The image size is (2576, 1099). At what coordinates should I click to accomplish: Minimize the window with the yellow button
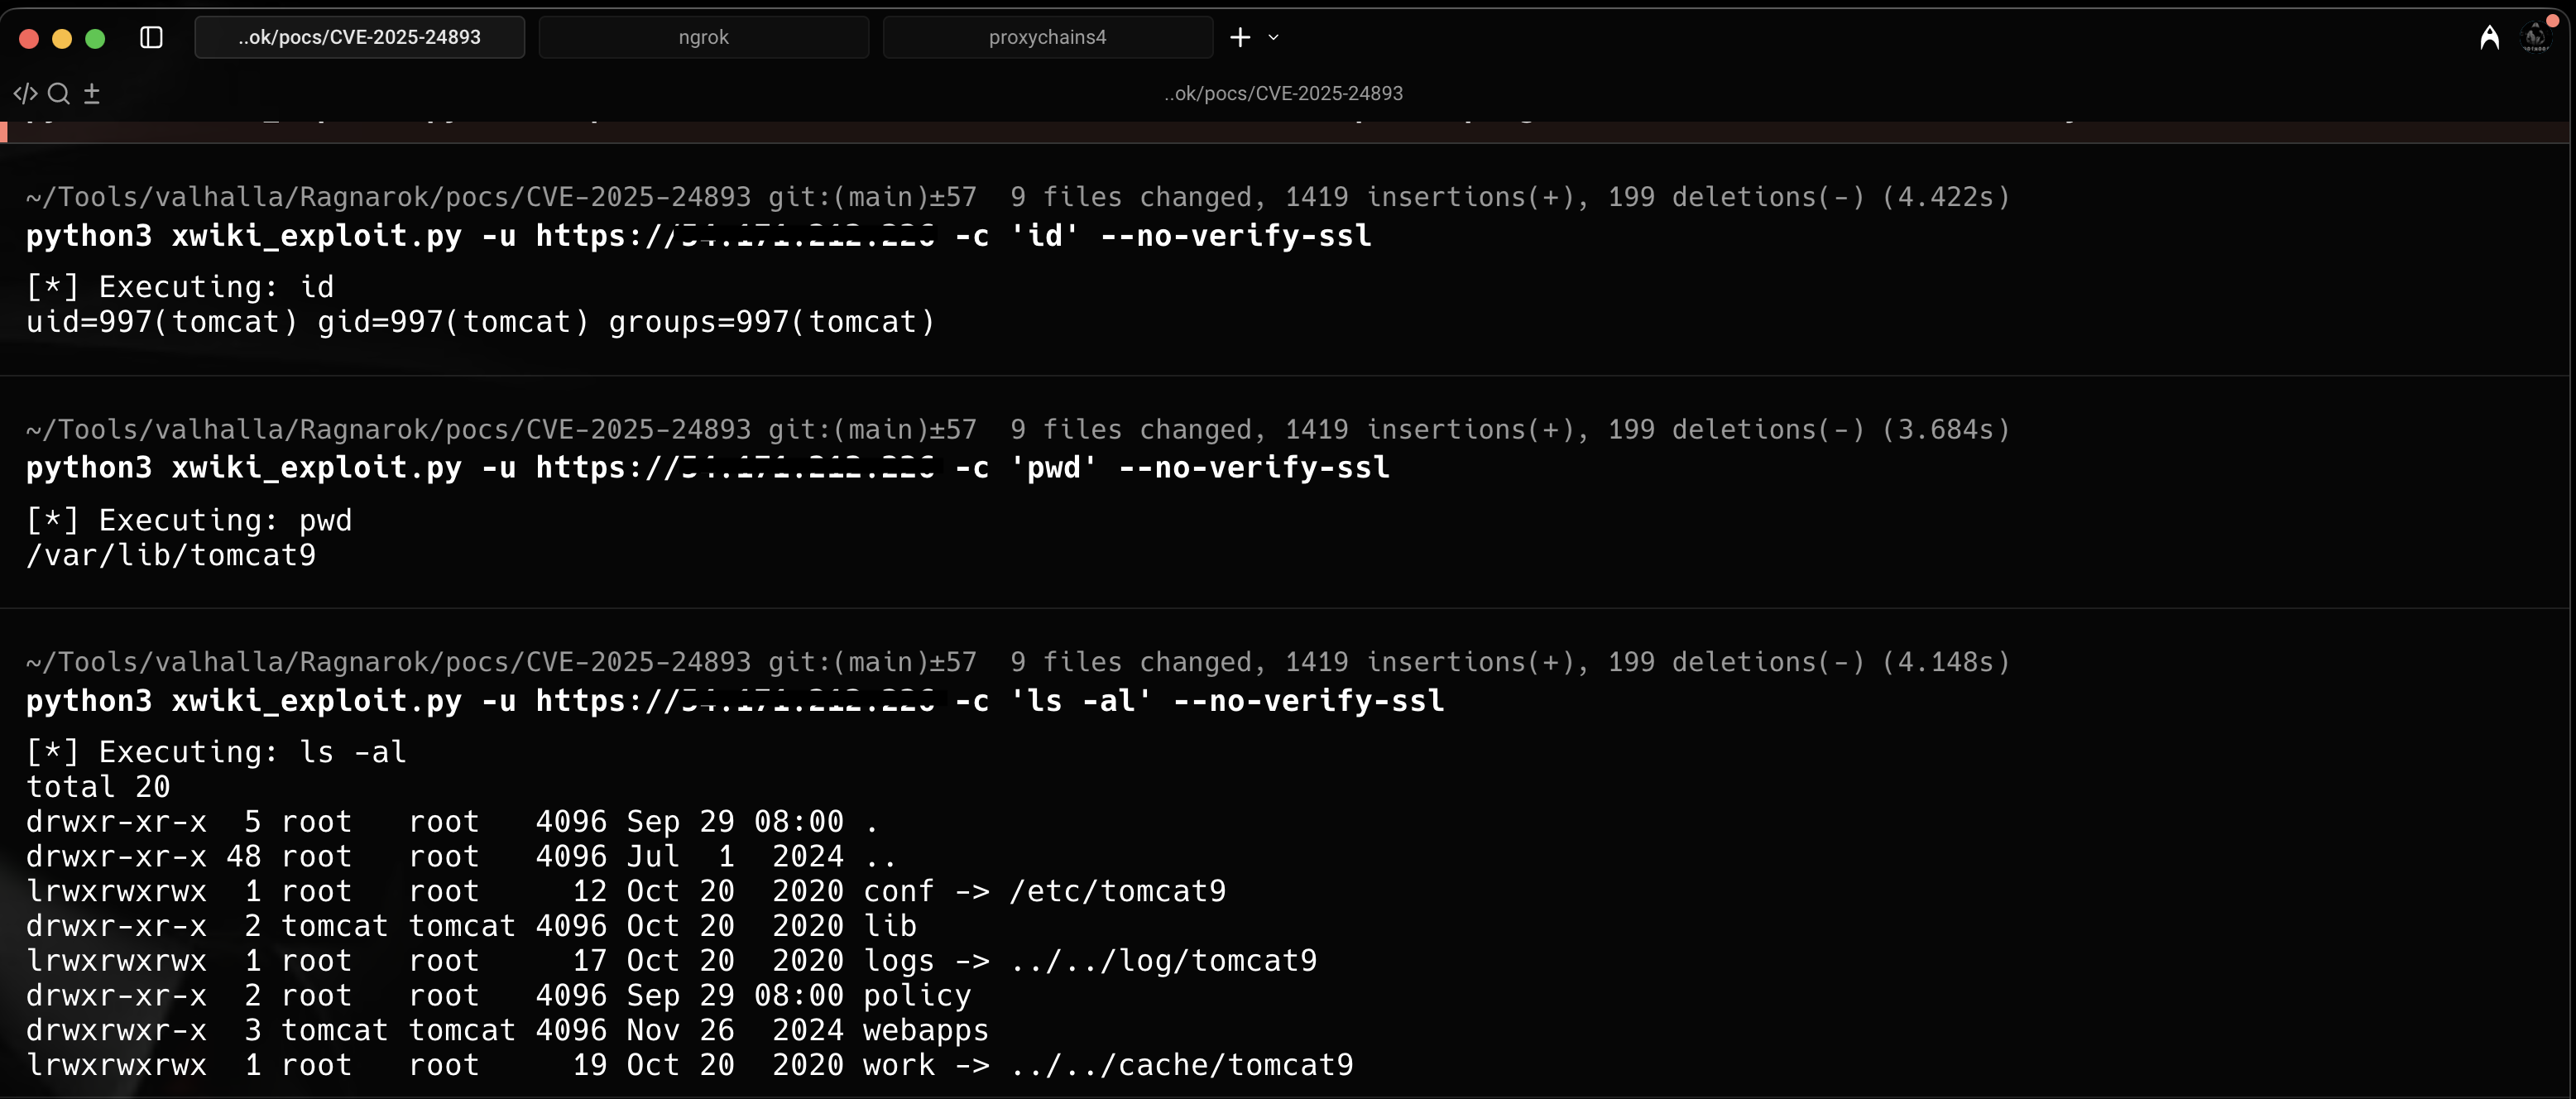tap(62, 38)
